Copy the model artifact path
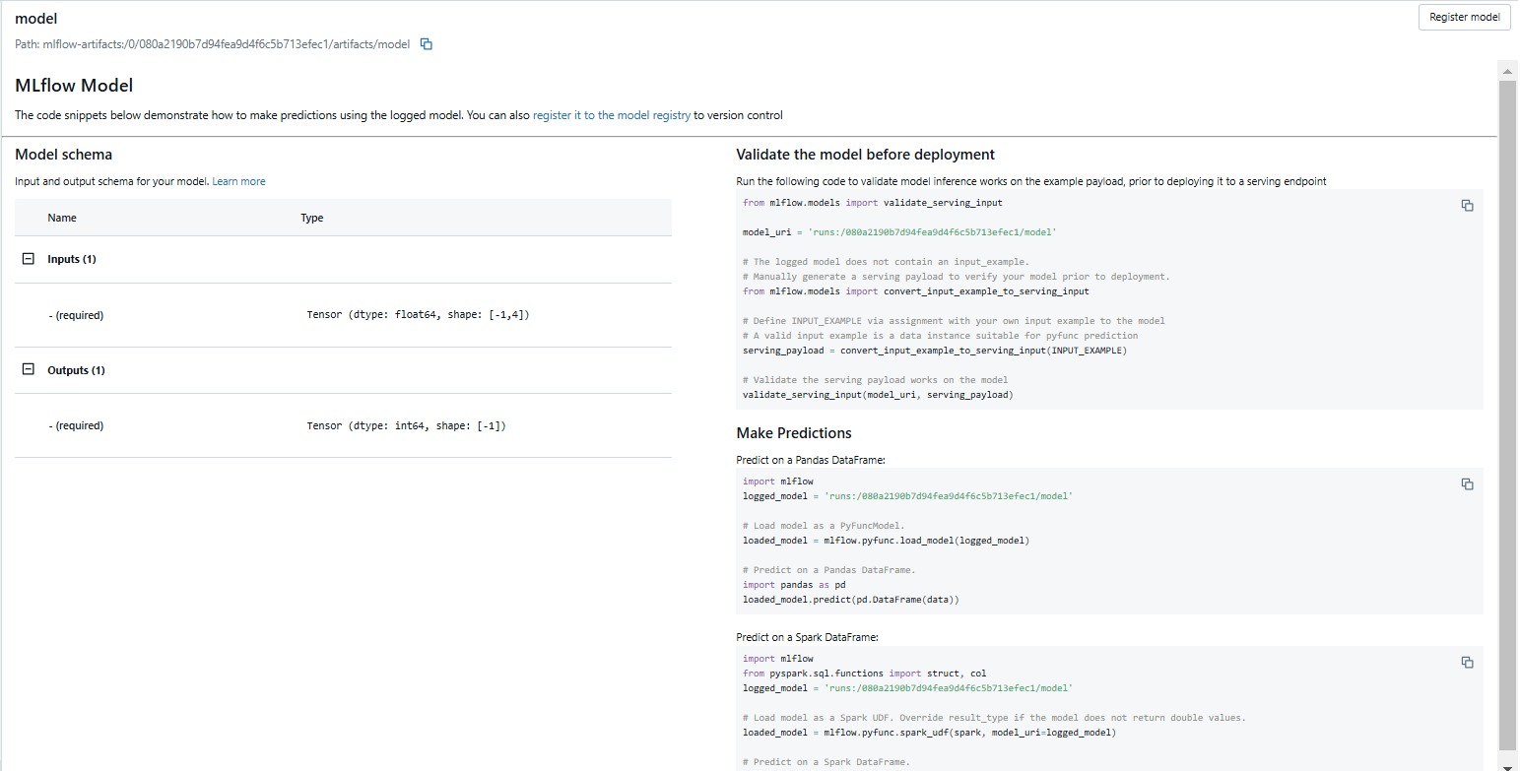This screenshot has width=1520, height=771. coord(427,44)
